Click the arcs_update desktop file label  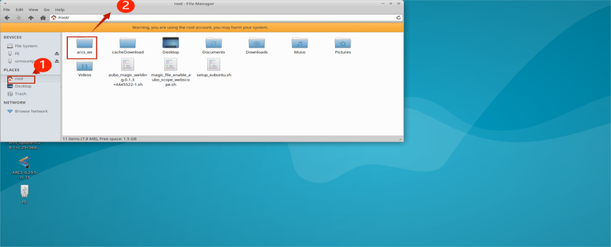[25, 145]
